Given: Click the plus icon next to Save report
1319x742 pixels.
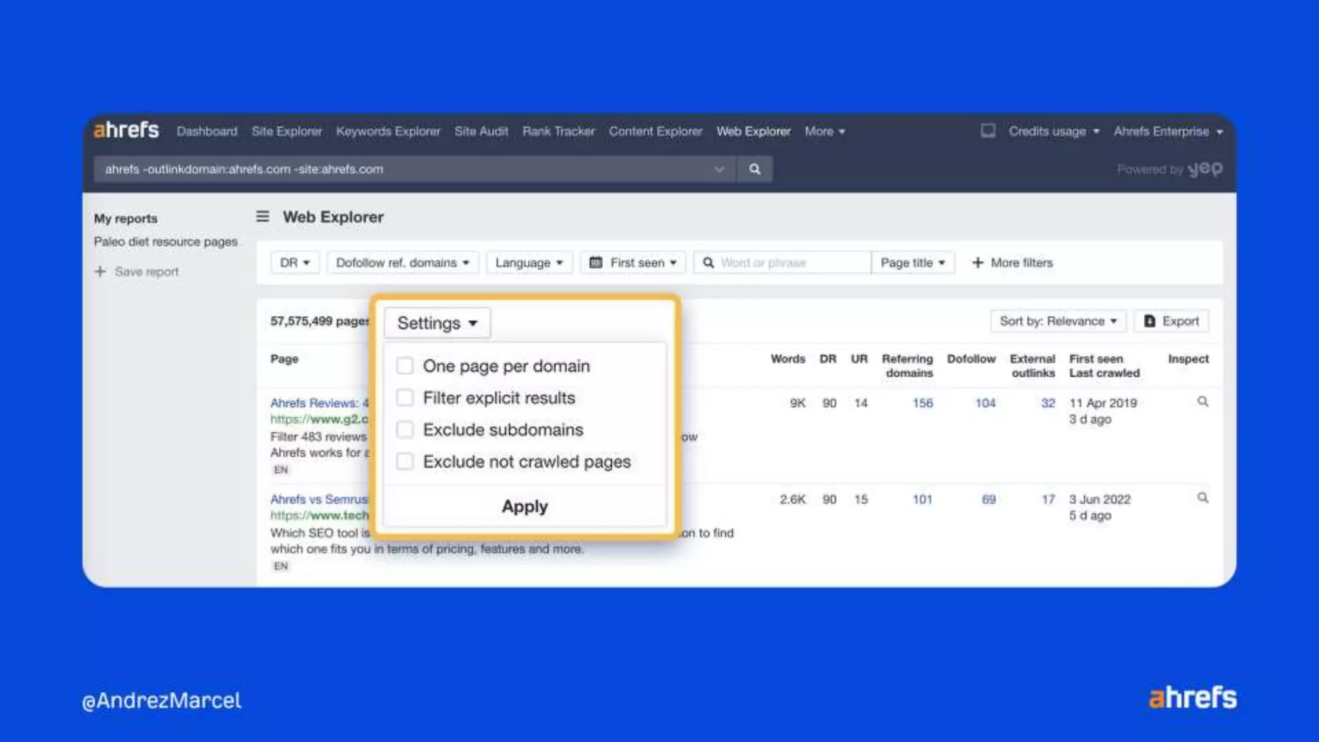Looking at the screenshot, I should 100,272.
